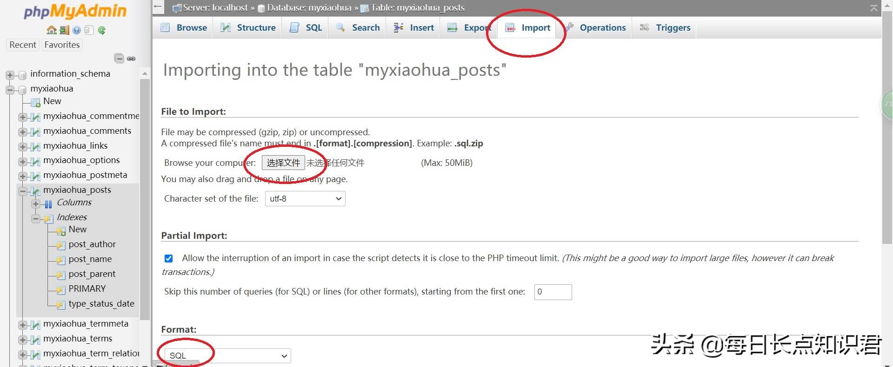Click the Table: myxiaohua_posts breadcrumb link
Screen dimensions: 893x367
click(x=418, y=7)
